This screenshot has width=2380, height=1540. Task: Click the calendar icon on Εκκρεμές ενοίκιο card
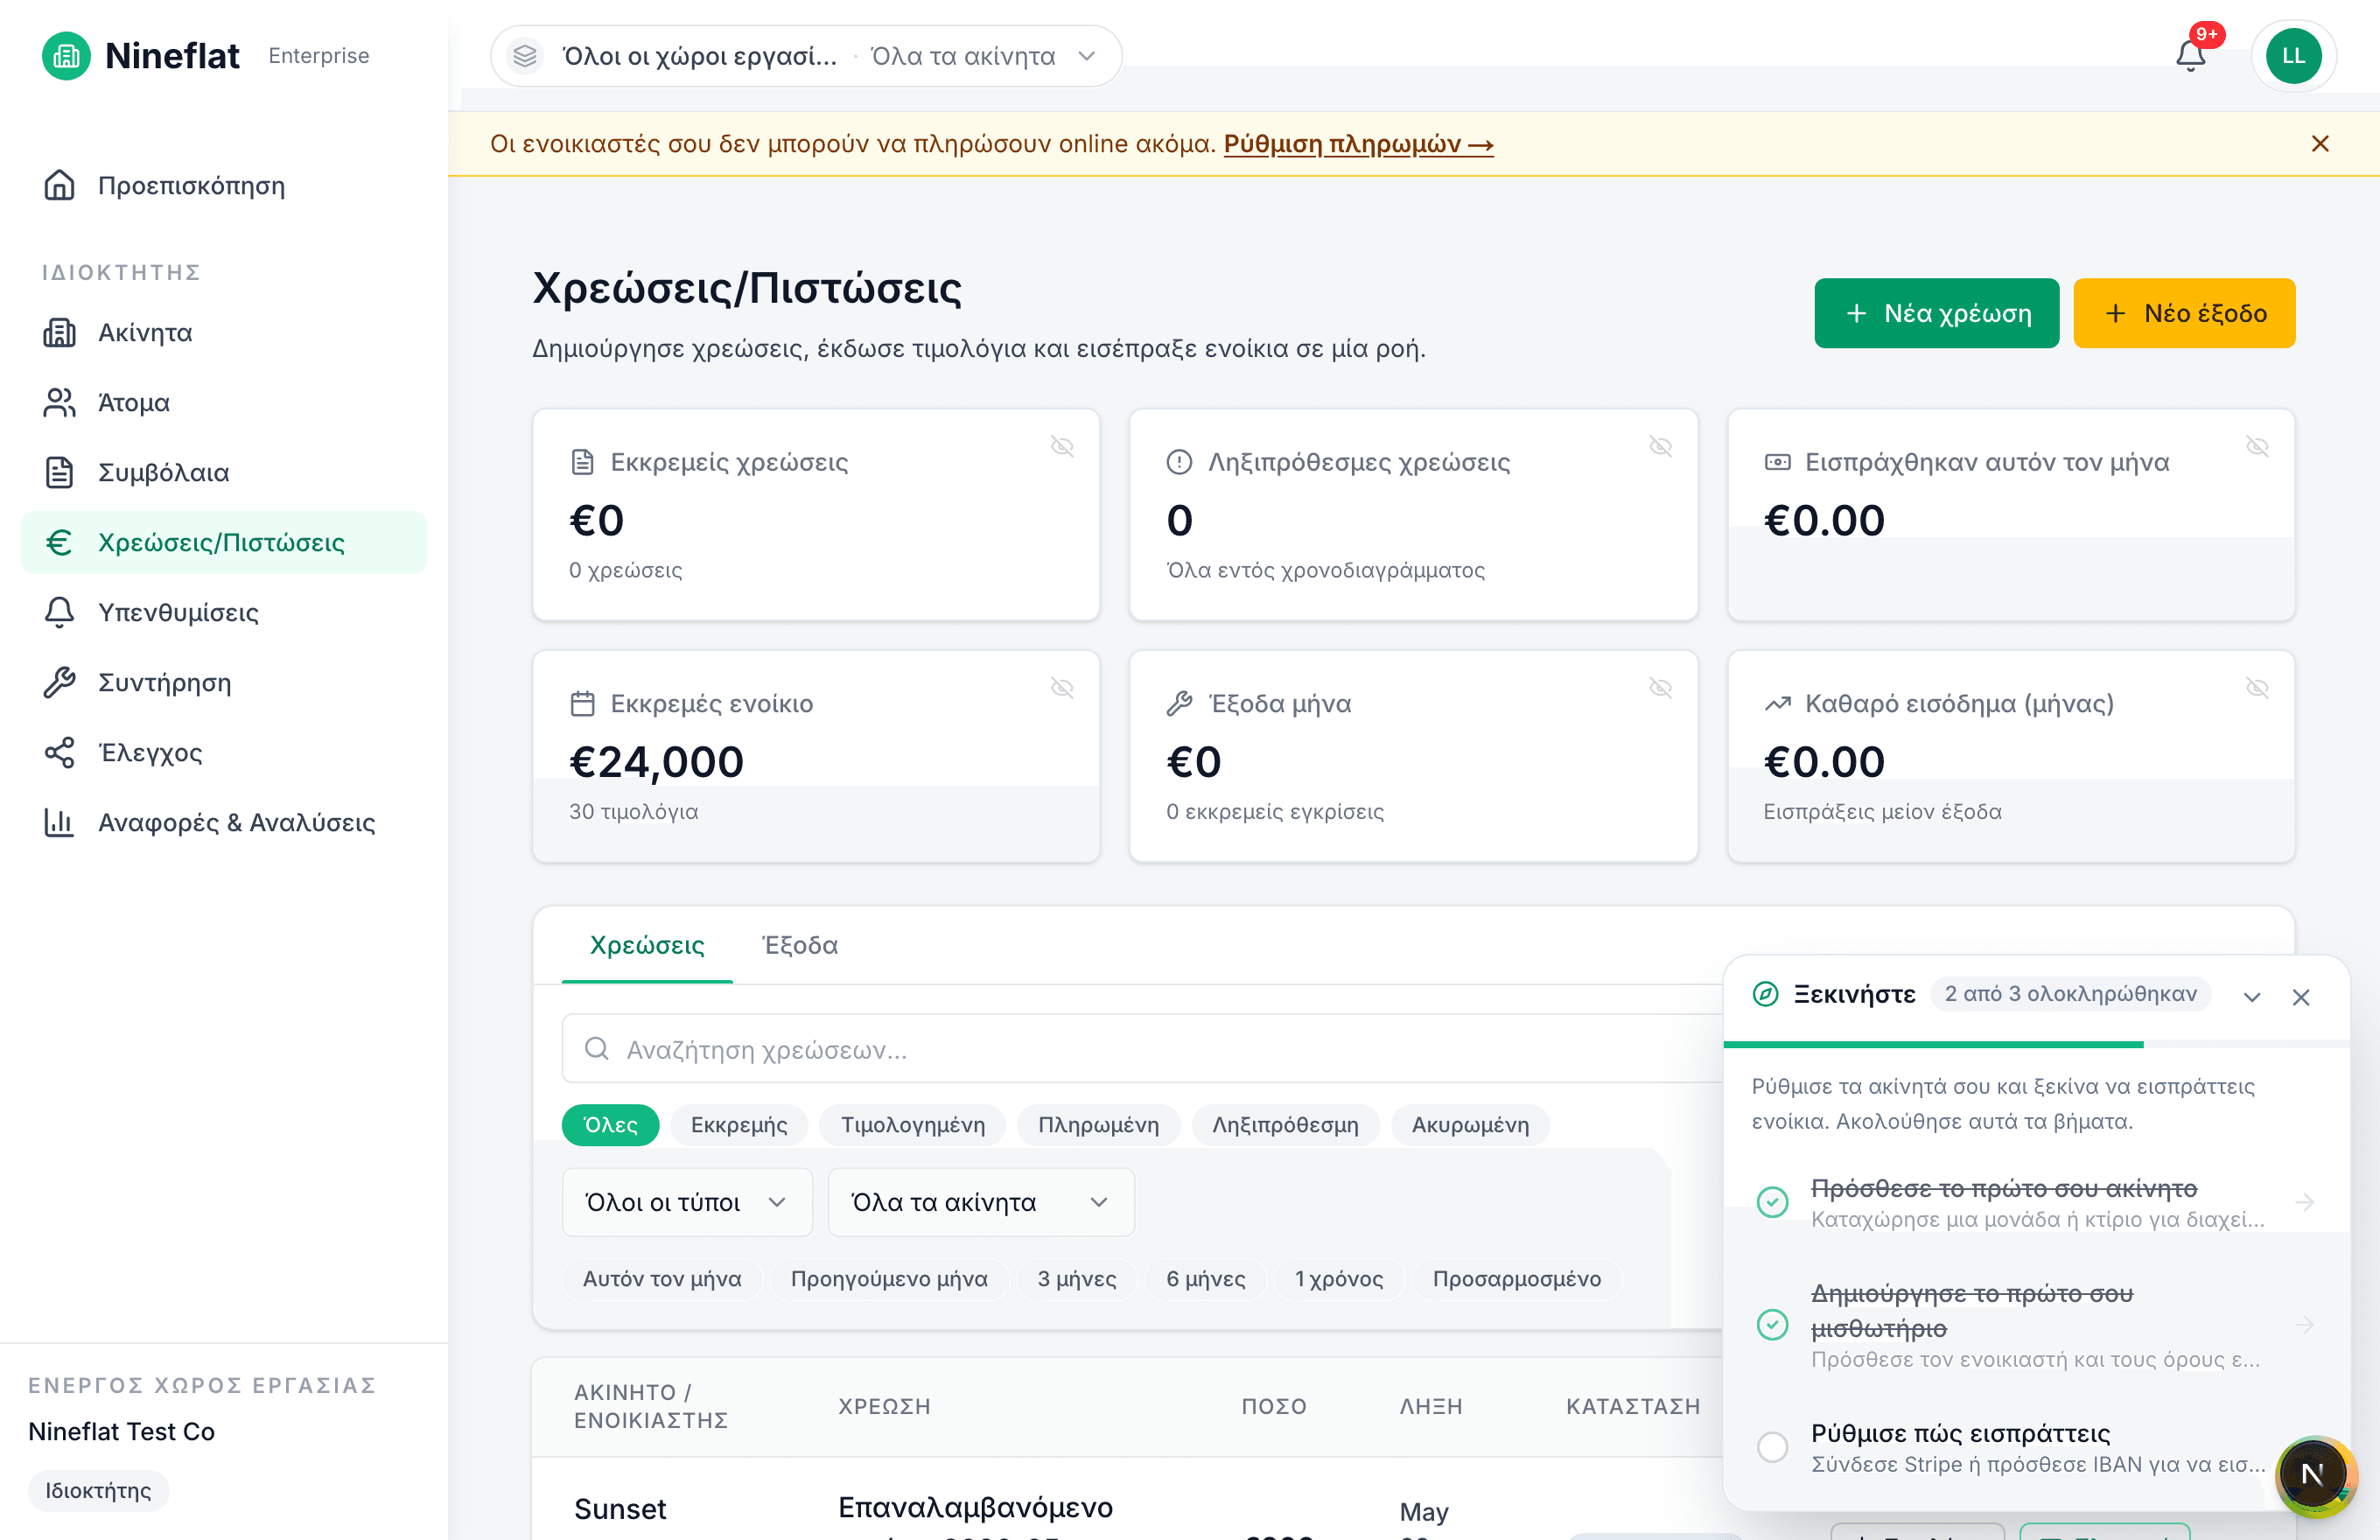tap(582, 704)
